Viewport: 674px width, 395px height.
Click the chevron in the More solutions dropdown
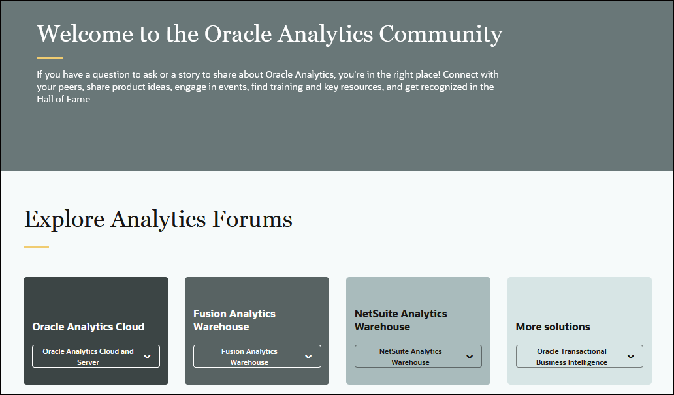point(631,356)
